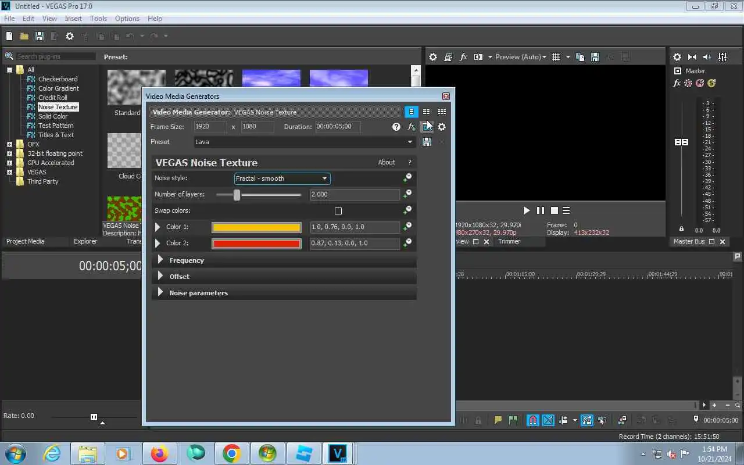Screen dimensions: 744x465
Task: Open the File menu
Action: click(9, 19)
